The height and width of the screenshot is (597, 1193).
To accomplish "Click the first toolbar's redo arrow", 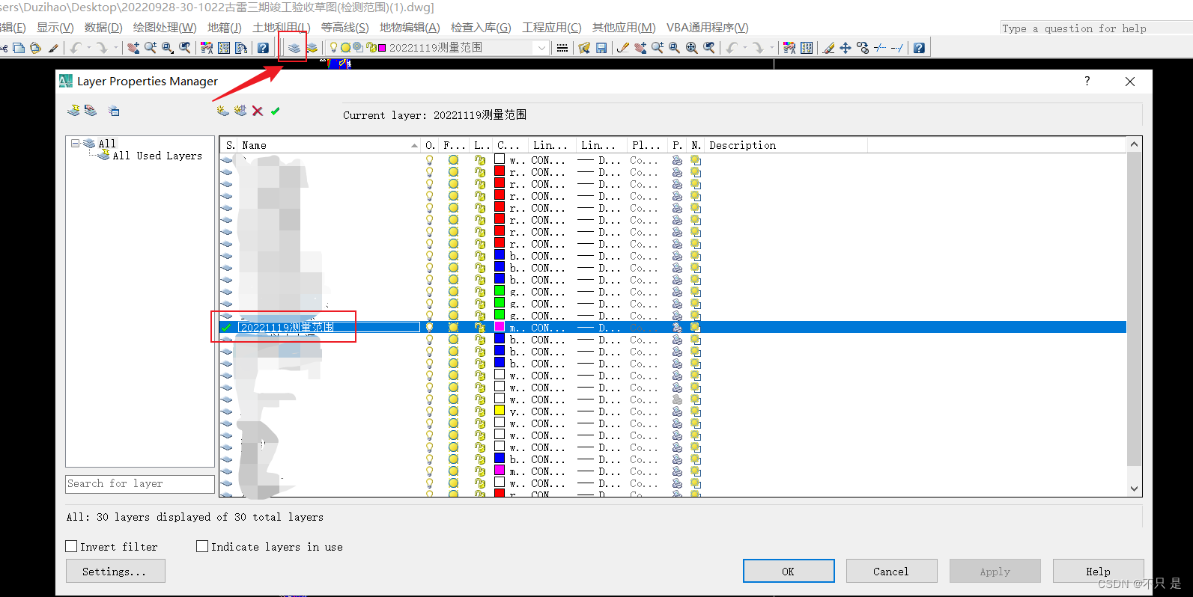I will pyautogui.click(x=102, y=48).
